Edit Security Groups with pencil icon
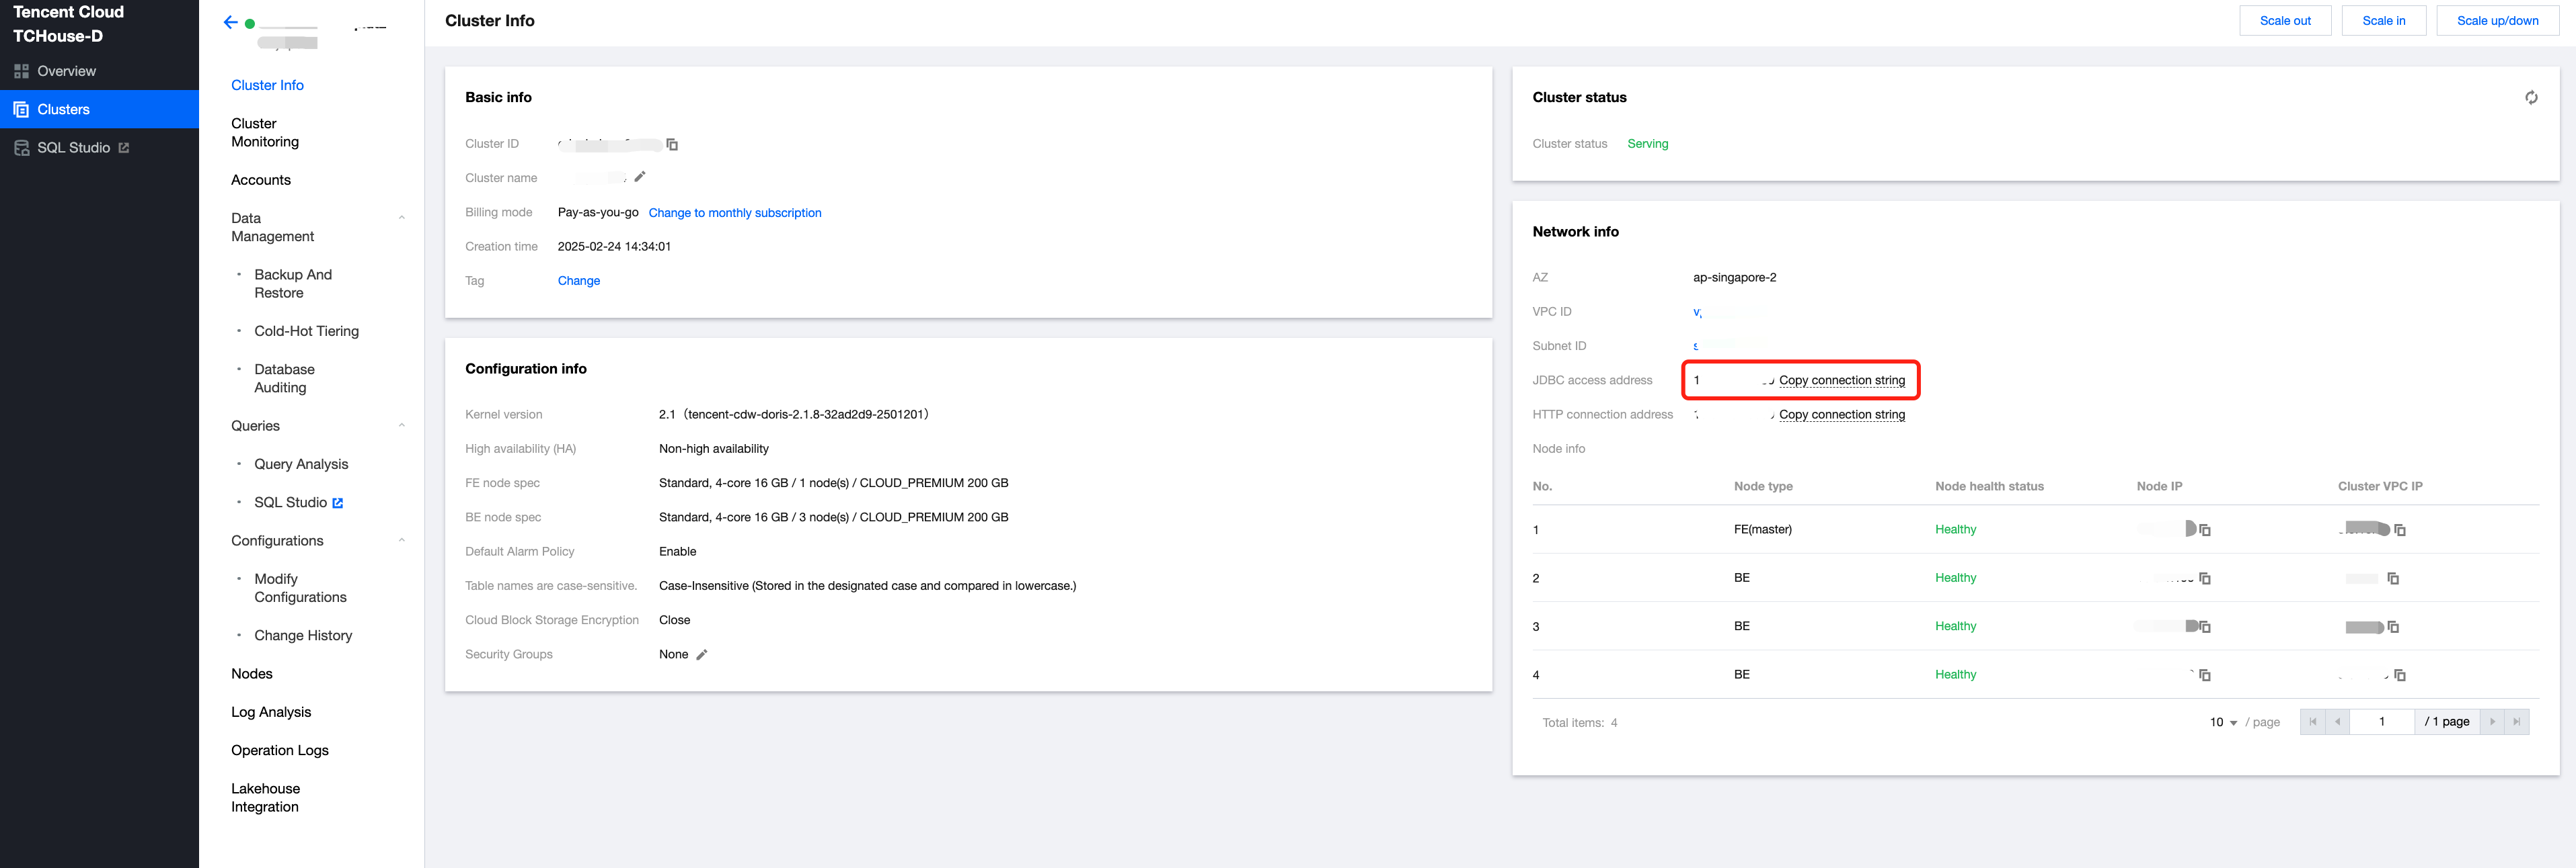 click(x=702, y=655)
